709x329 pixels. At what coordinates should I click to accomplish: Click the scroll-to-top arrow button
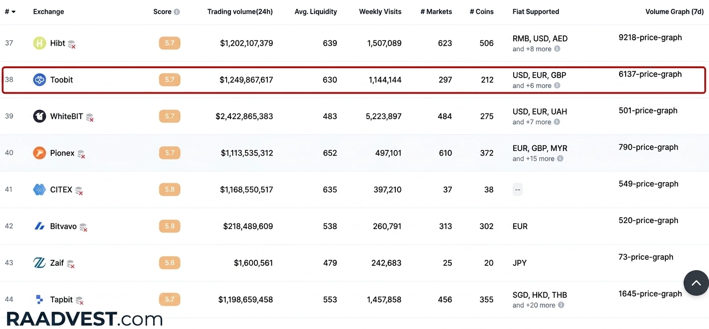(696, 283)
